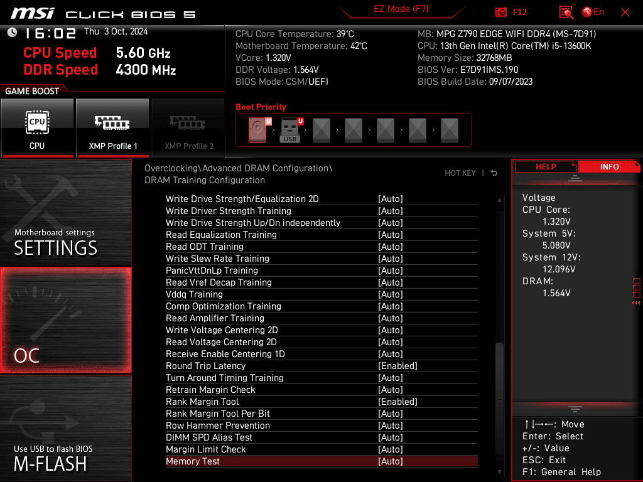Open the OC overclocking section
643x482 pixels.
(x=65, y=320)
